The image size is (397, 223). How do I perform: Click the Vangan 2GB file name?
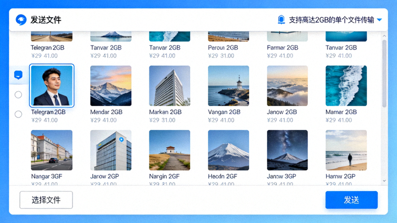(224, 112)
